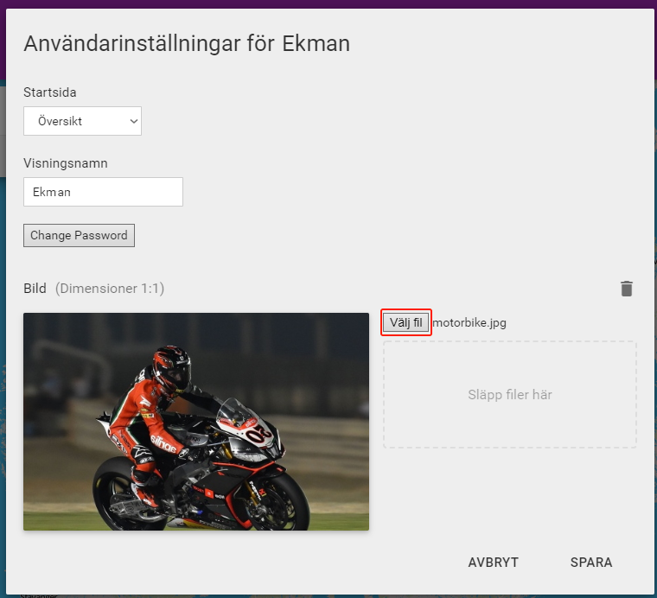
Task: Click the (Dimensioner 1:1) hint text
Action: pos(110,289)
